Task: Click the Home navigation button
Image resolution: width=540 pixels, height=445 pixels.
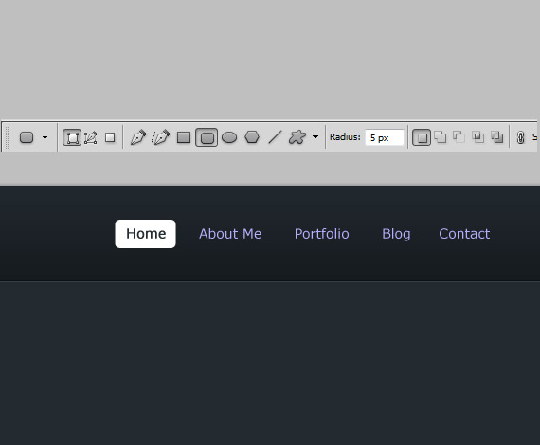Action: (x=145, y=234)
